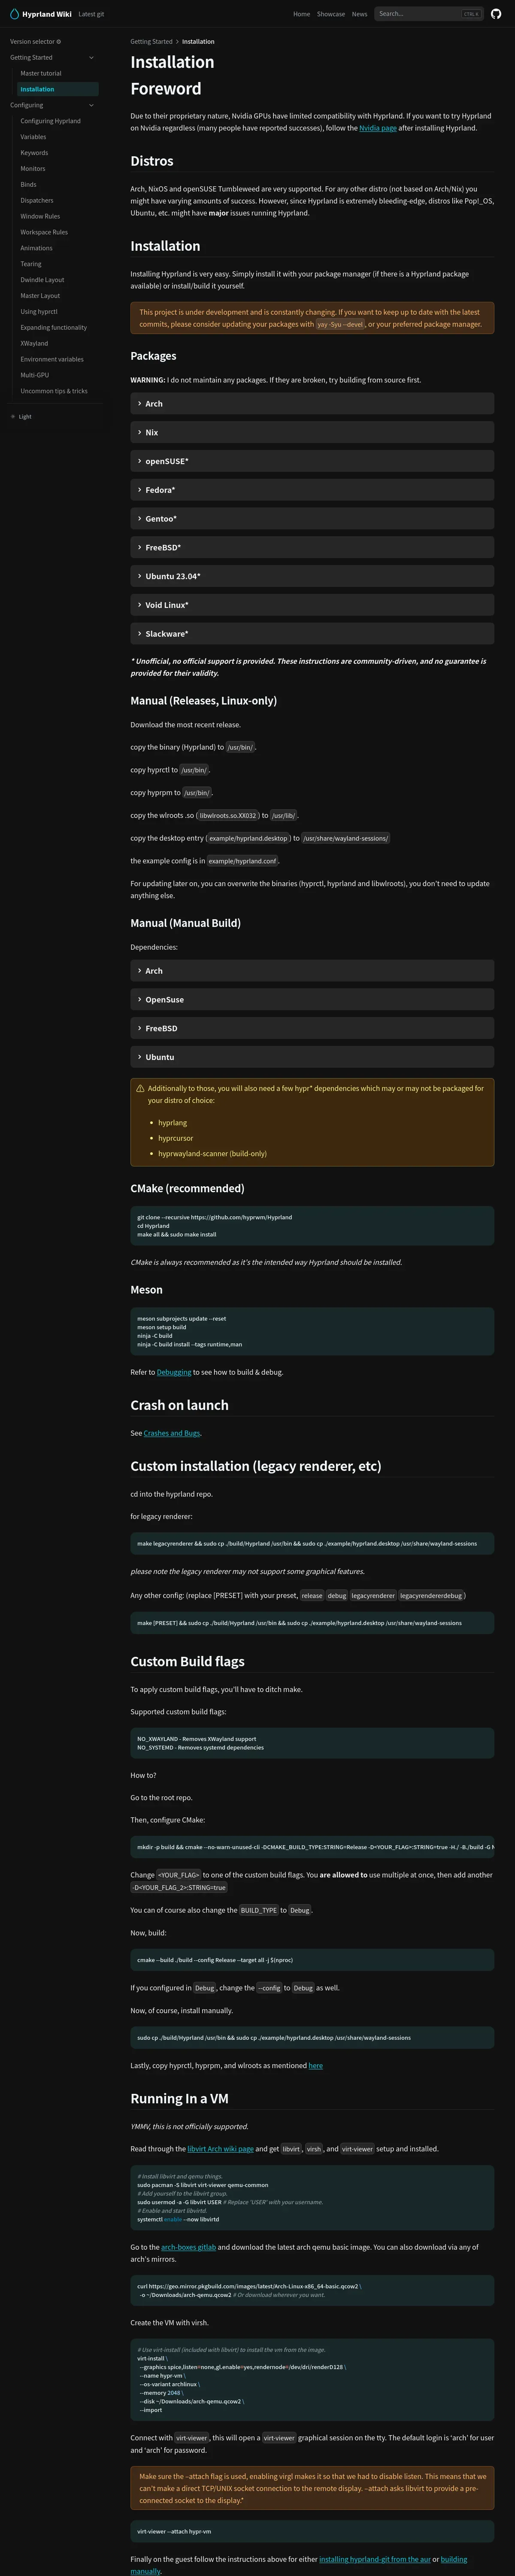Click the meson subprojects update code block
Viewport: 515px width, 2576px height.
[312, 1332]
